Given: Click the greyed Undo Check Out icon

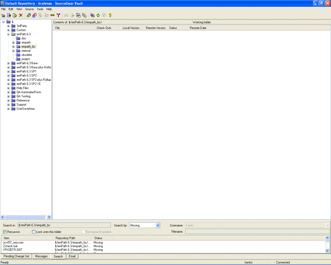Looking at the screenshot, I should (47, 15).
